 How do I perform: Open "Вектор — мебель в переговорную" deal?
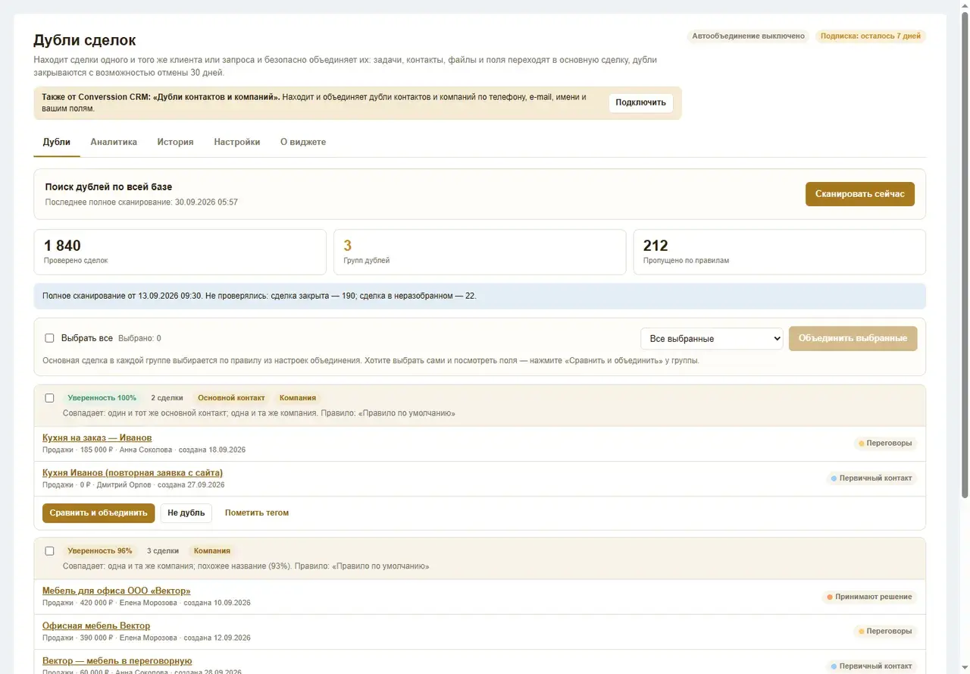[117, 661]
